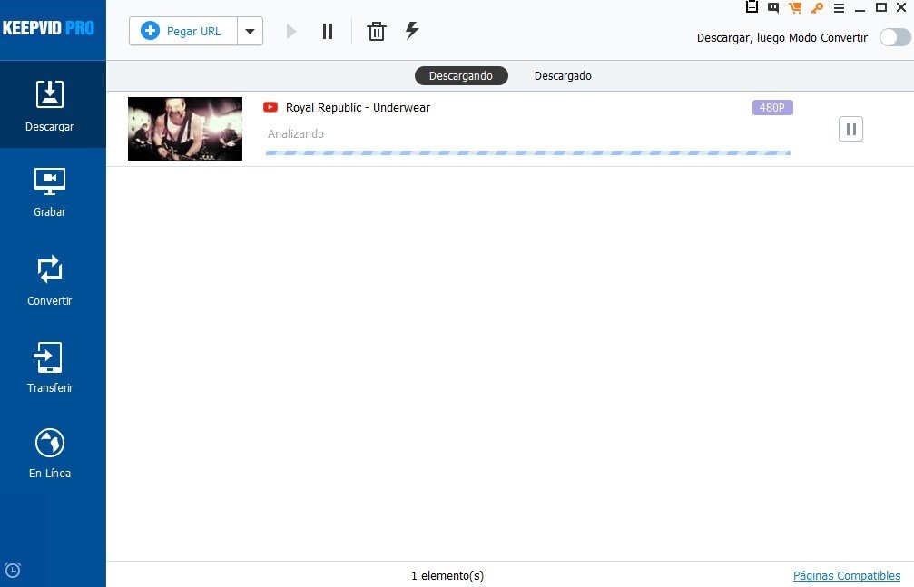This screenshot has width=914, height=587.
Task: Click the Royal Republic video thumbnail
Action: pos(185,129)
